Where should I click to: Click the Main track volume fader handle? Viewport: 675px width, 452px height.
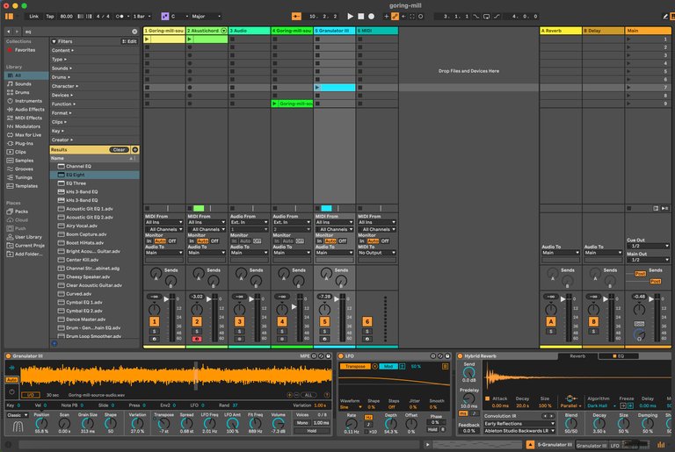pyautogui.click(x=651, y=299)
